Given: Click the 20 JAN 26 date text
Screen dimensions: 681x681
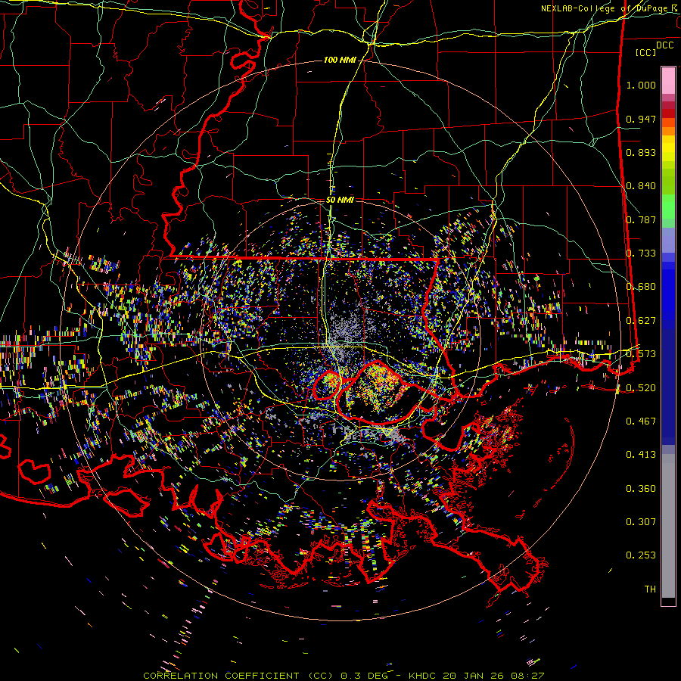Looking at the screenshot, I should (x=474, y=676).
